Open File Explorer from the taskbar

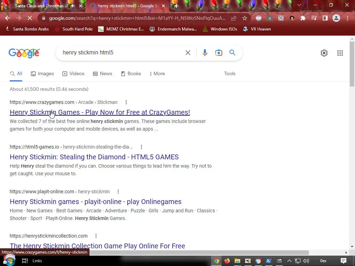(237, 261)
